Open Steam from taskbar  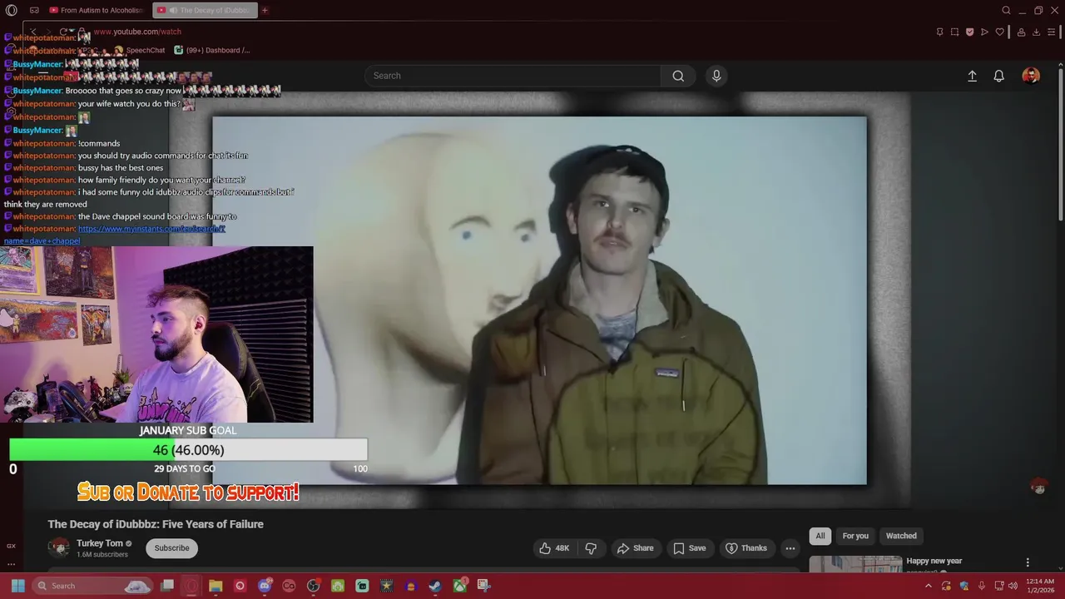coord(434,586)
